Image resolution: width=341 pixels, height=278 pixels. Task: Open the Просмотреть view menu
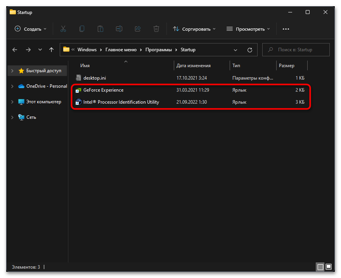click(x=248, y=29)
